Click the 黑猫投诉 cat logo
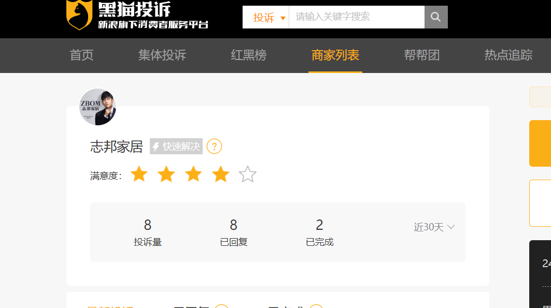 79,14
